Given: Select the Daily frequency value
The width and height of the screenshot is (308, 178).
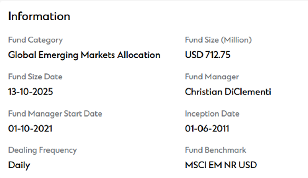Looking at the screenshot, I should point(19,165).
